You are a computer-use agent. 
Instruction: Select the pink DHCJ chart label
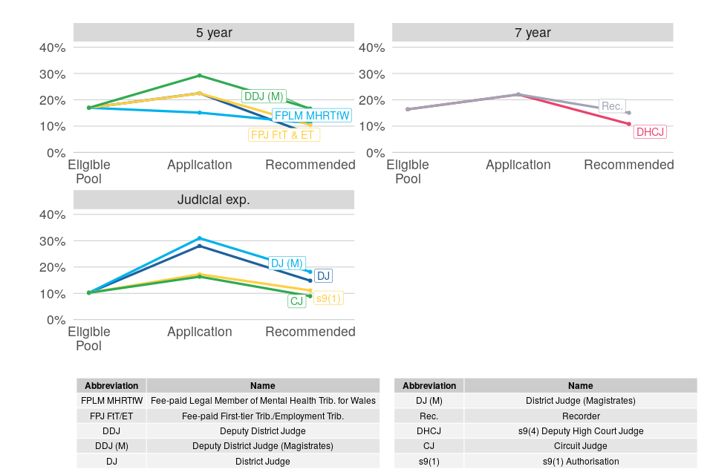click(649, 132)
